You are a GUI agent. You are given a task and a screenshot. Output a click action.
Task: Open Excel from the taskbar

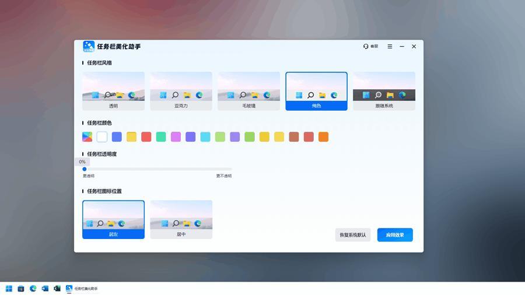pos(57,289)
